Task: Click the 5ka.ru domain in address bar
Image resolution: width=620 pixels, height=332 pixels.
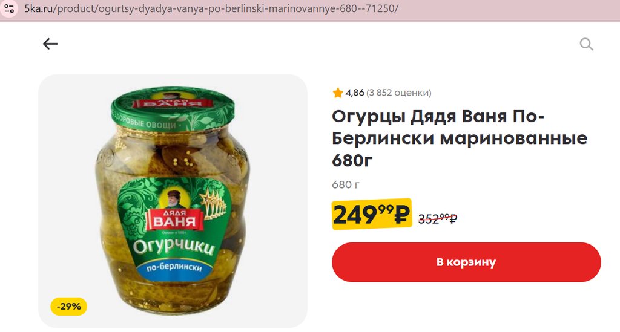Action: point(39,8)
